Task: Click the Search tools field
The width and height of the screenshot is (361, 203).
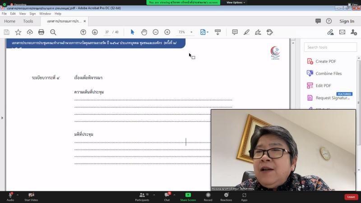Action: point(330,47)
